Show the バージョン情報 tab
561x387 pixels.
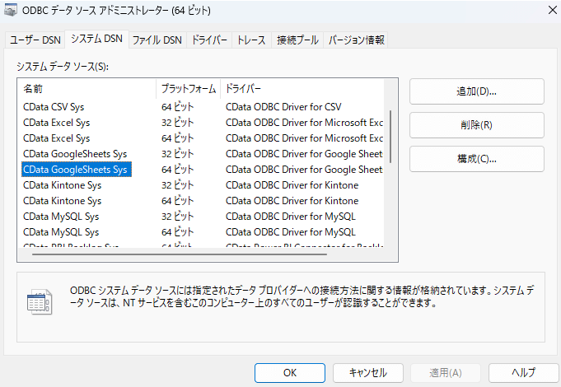(356, 40)
